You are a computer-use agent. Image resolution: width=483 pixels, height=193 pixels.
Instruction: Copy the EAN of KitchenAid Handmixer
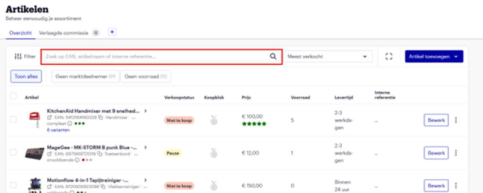(x=101, y=118)
